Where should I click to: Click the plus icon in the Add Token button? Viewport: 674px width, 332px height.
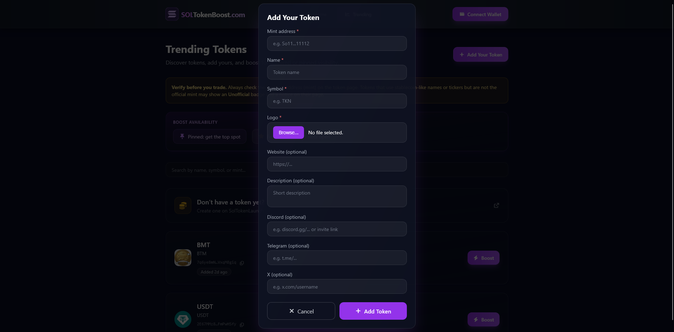[x=358, y=311]
